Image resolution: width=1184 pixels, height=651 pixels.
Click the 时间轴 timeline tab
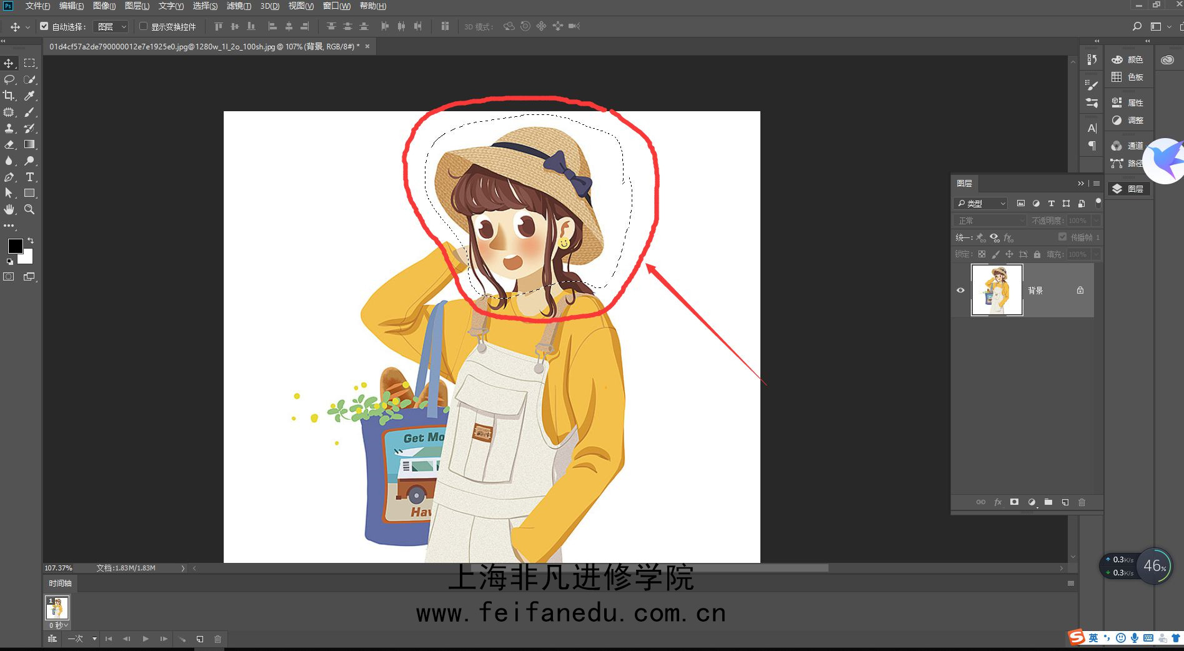click(61, 584)
